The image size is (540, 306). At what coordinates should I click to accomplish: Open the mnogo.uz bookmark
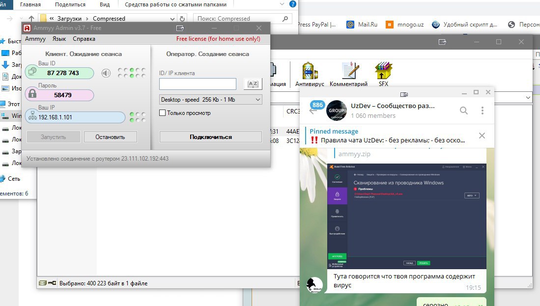pos(405,25)
